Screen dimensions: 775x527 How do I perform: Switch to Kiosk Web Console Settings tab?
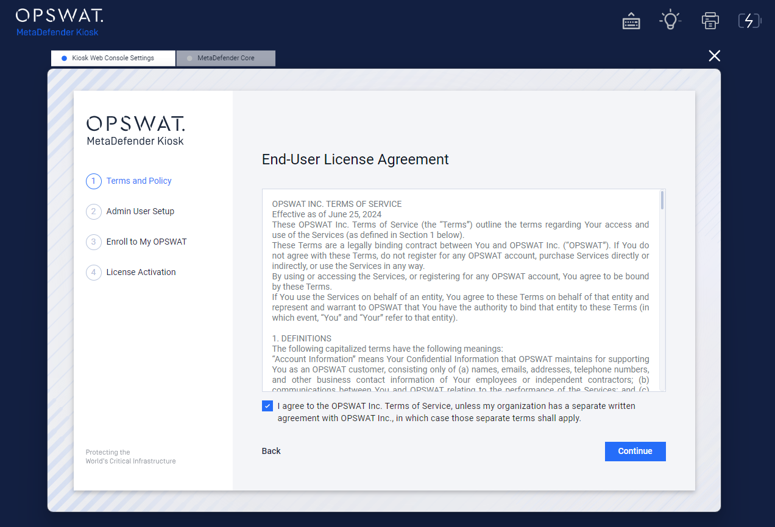click(x=113, y=58)
